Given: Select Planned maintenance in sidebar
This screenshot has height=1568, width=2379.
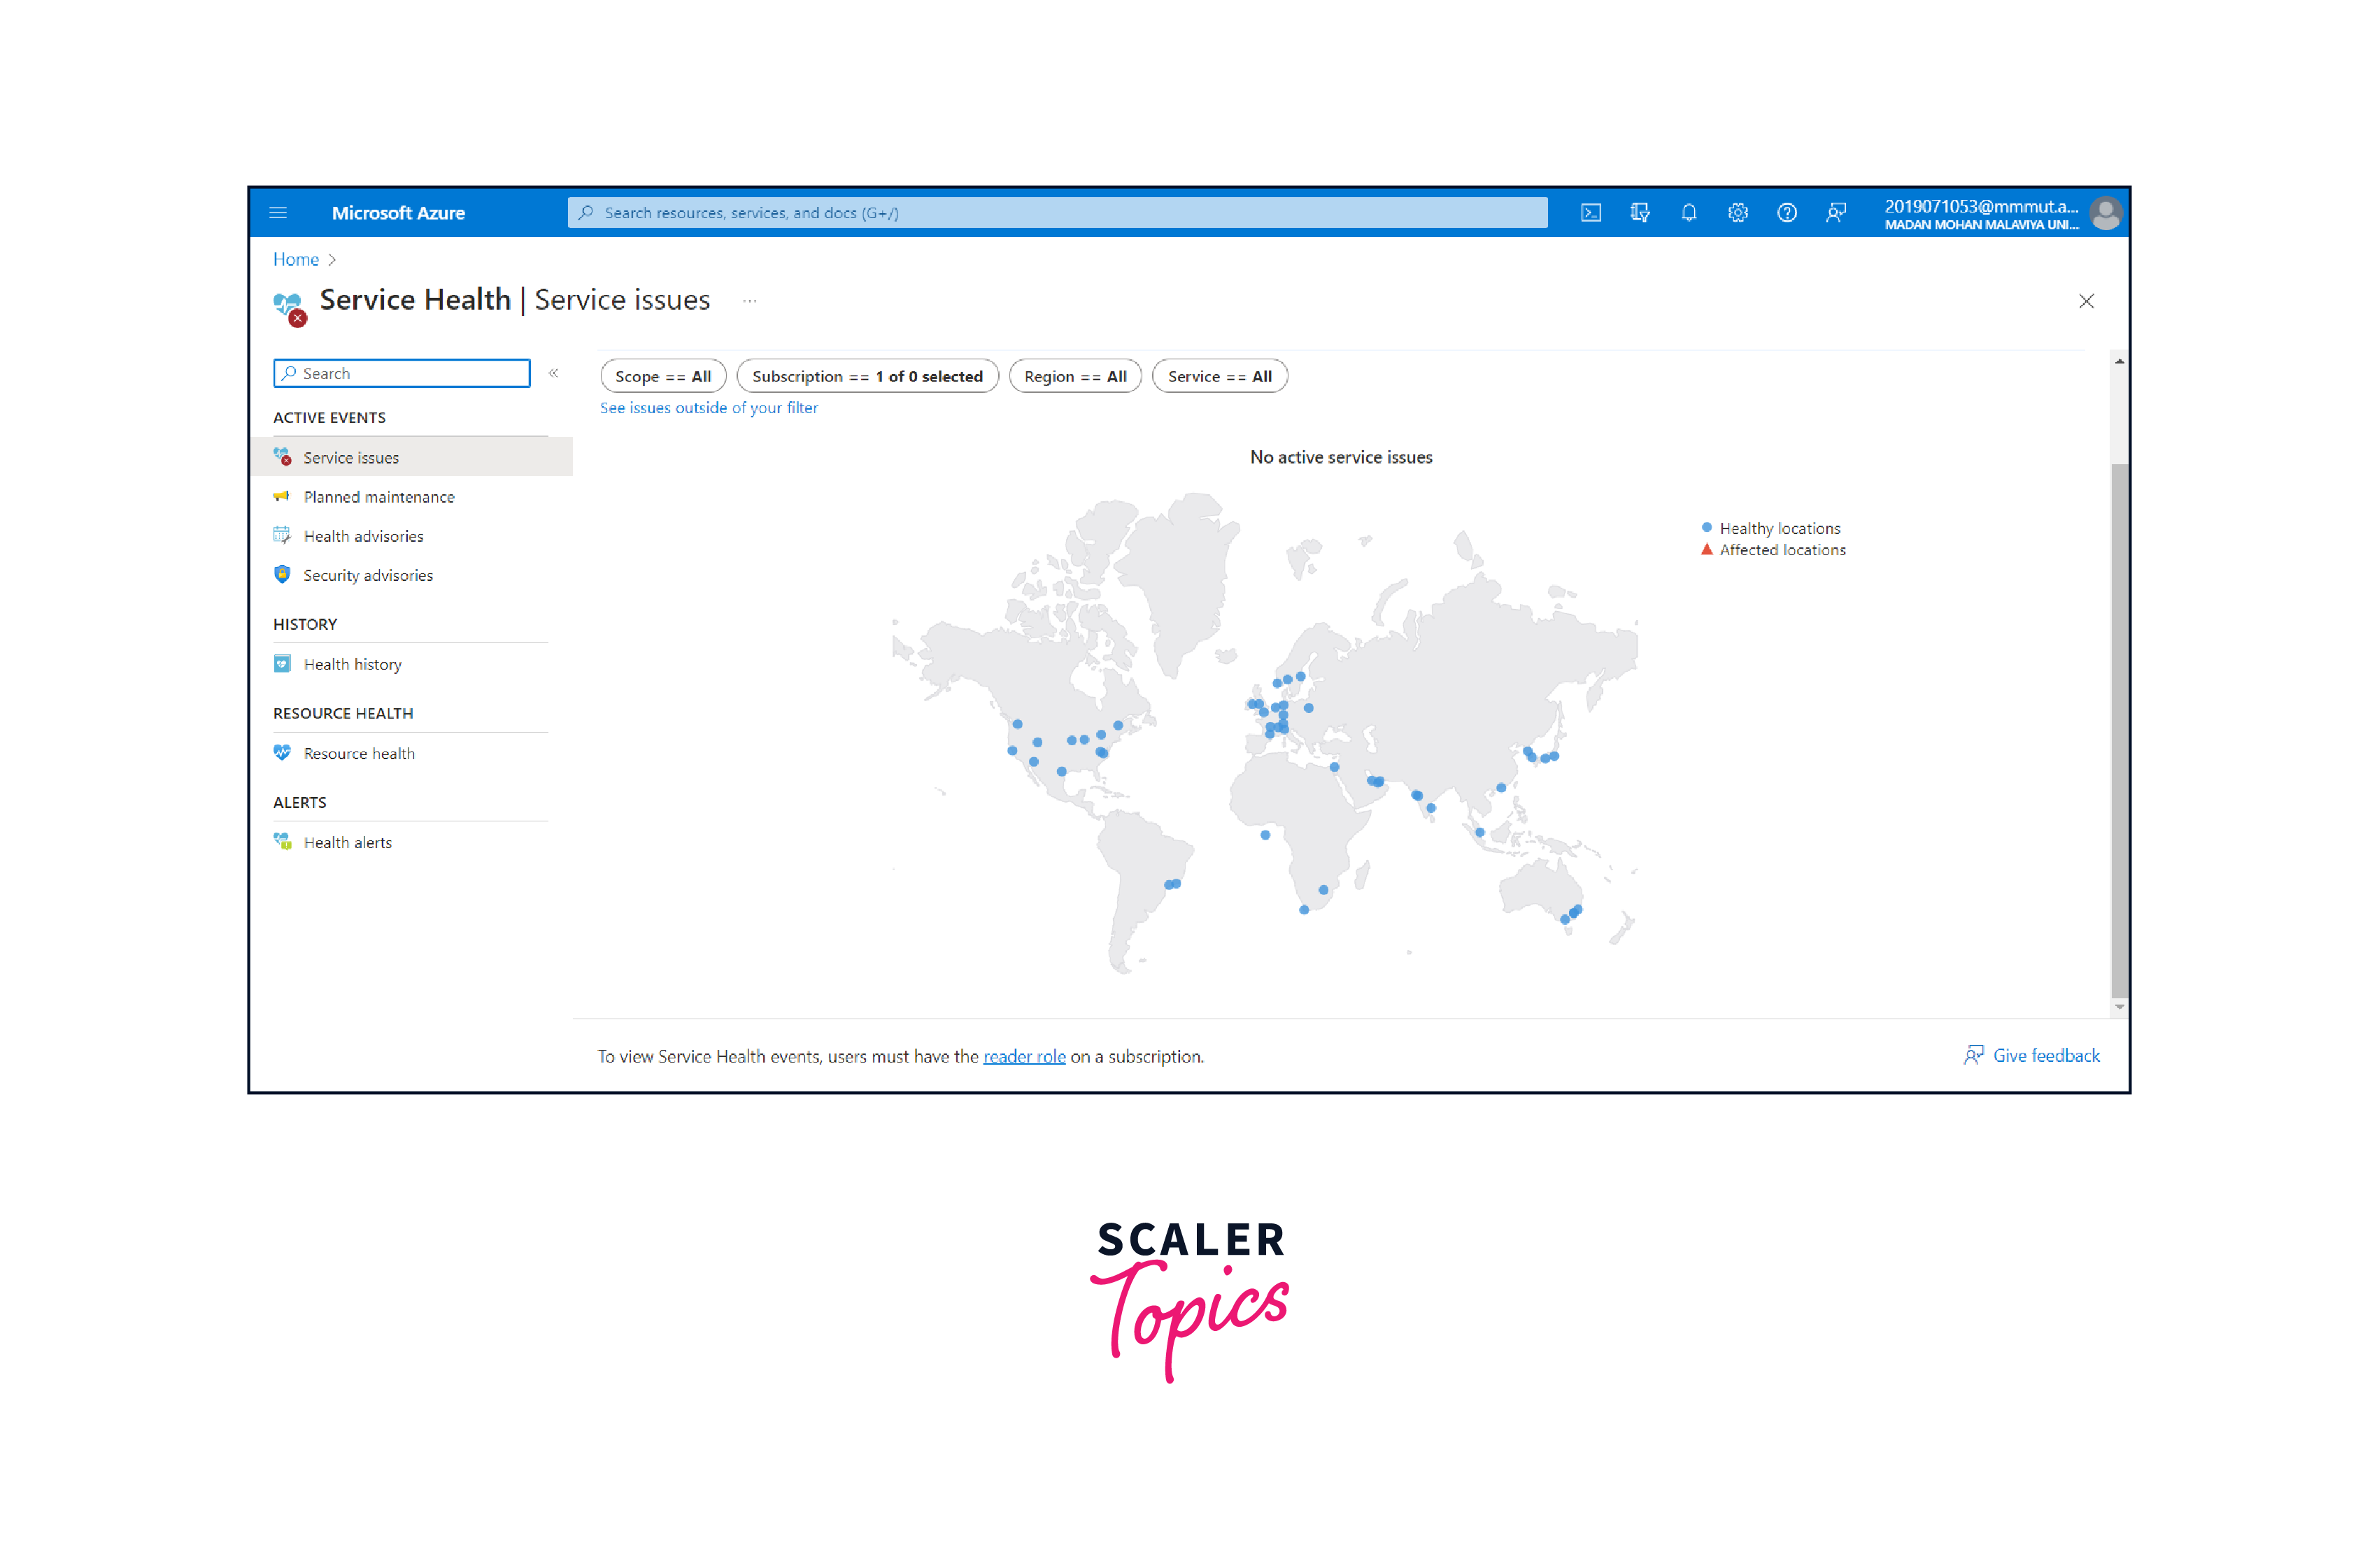Looking at the screenshot, I should pyautogui.click(x=378, y=497).
